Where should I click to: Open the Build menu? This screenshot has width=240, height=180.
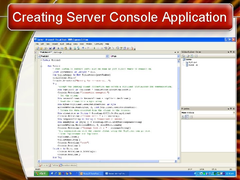[x=62, y=44]
